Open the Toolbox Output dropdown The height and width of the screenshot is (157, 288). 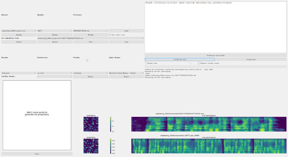coord(55,77)
